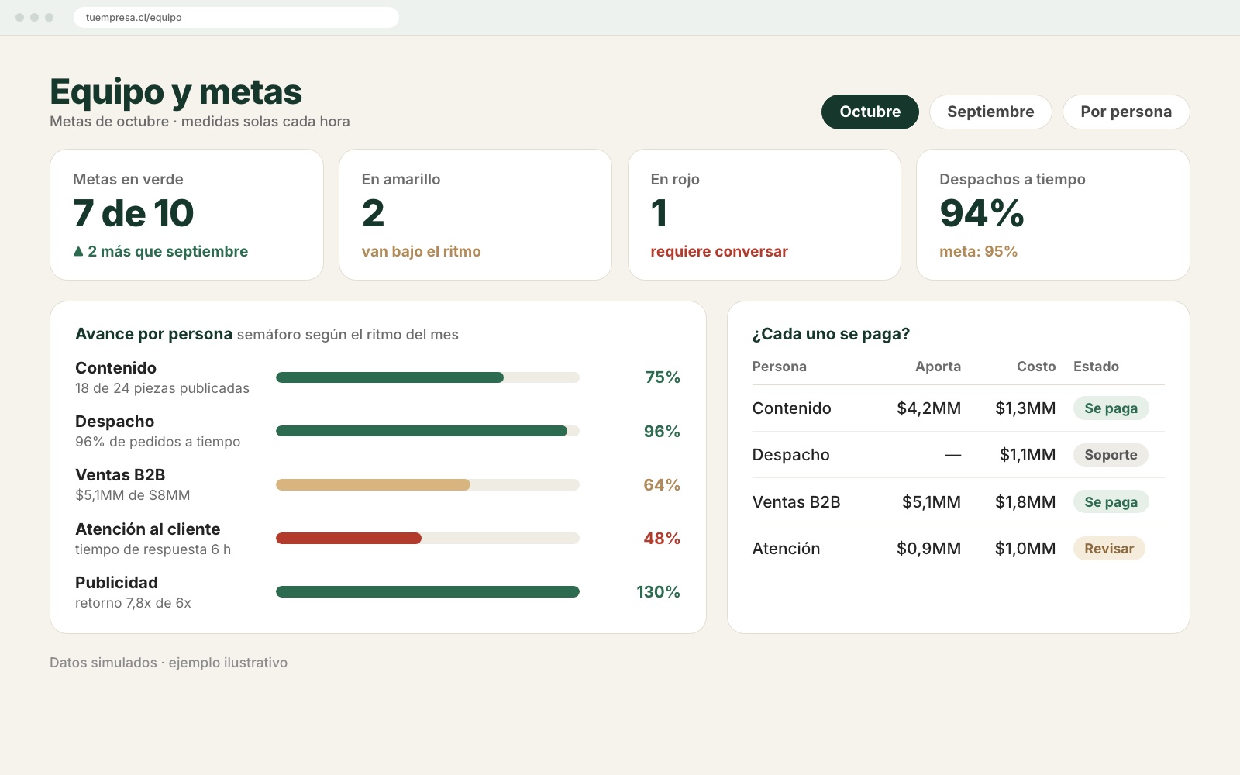Click the 'Equipo y metas' page title
The width and height of the screenshot is (1240, 775).
pos(176,91)
